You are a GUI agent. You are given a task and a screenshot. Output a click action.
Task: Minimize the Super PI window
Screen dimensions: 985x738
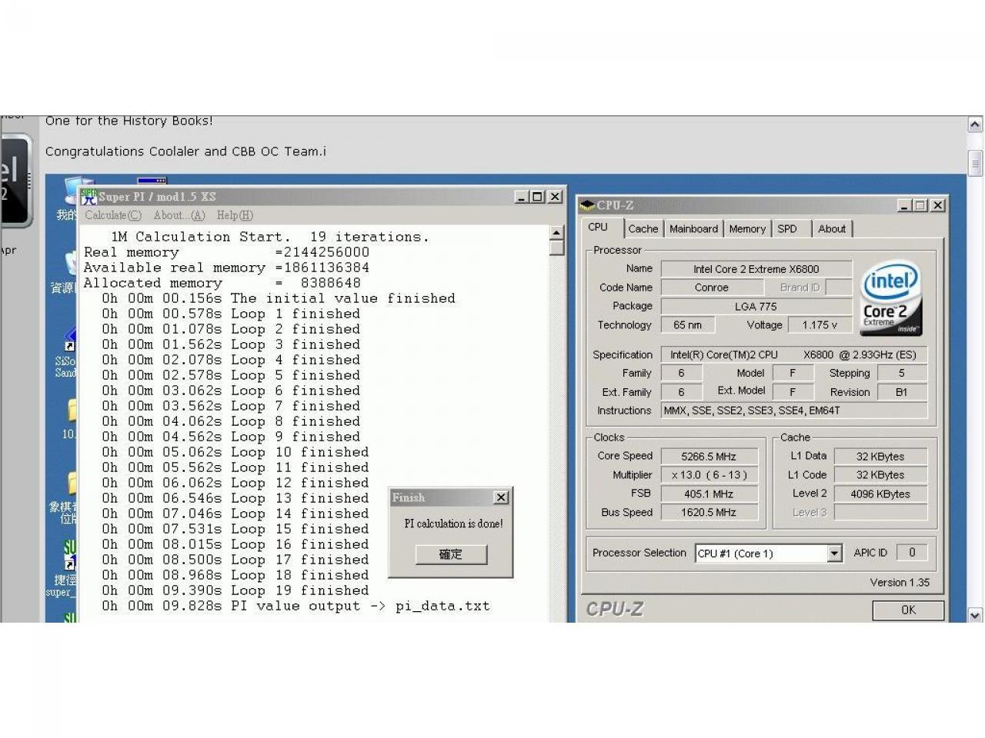(522, 197)
